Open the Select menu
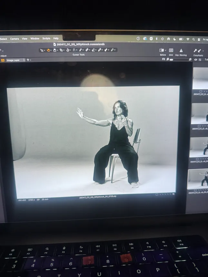This screenshot has height=277, width=208. coord(3,39)
